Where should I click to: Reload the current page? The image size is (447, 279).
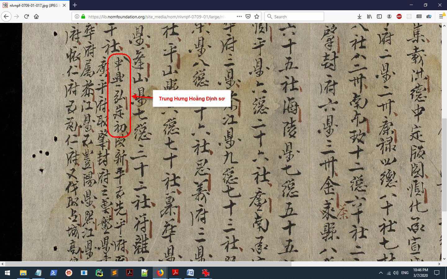coord(26,16)
